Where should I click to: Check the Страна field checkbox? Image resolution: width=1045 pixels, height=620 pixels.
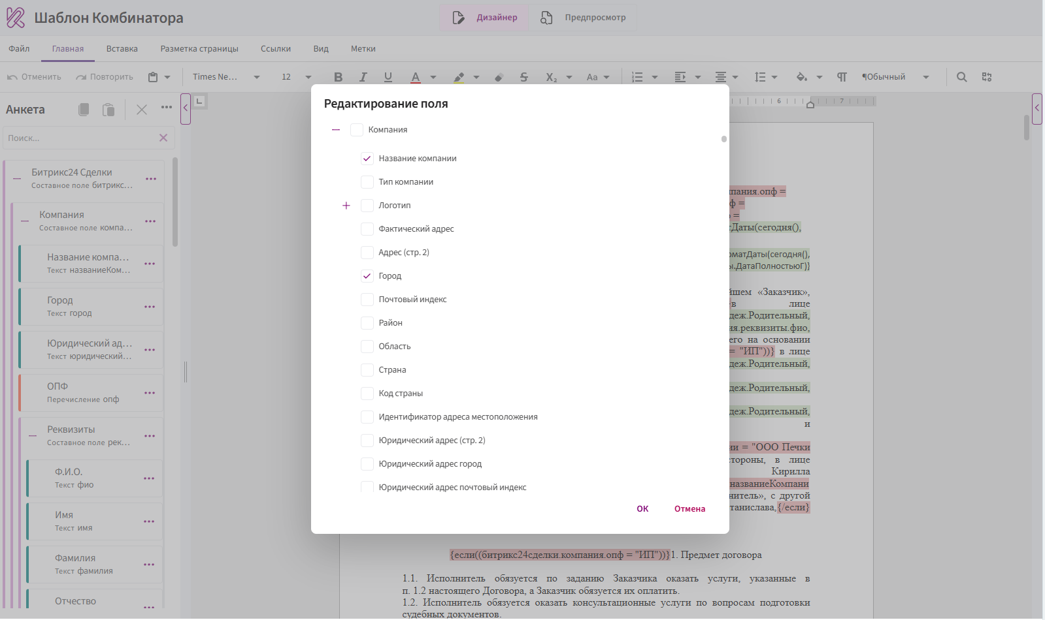[x=367, y=370]
